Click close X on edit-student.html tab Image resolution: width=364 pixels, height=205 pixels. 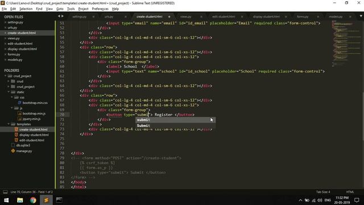pos(242,17)
